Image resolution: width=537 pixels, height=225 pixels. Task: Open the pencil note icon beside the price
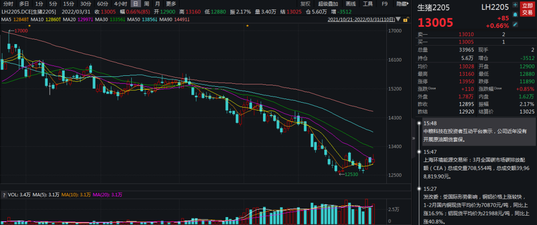(x=515, y=24)
